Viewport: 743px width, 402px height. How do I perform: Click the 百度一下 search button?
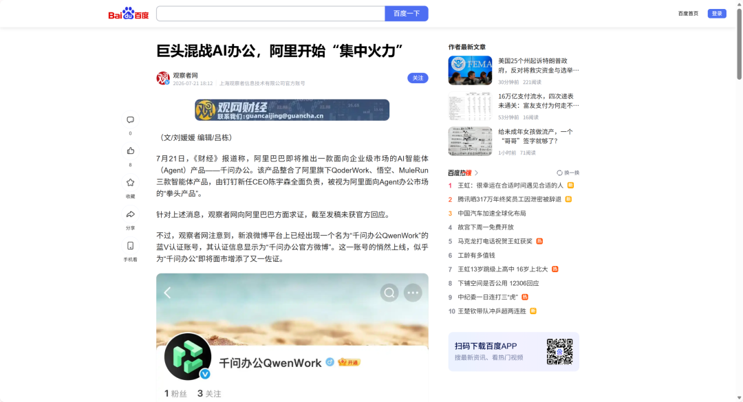[x=407, y=13]
